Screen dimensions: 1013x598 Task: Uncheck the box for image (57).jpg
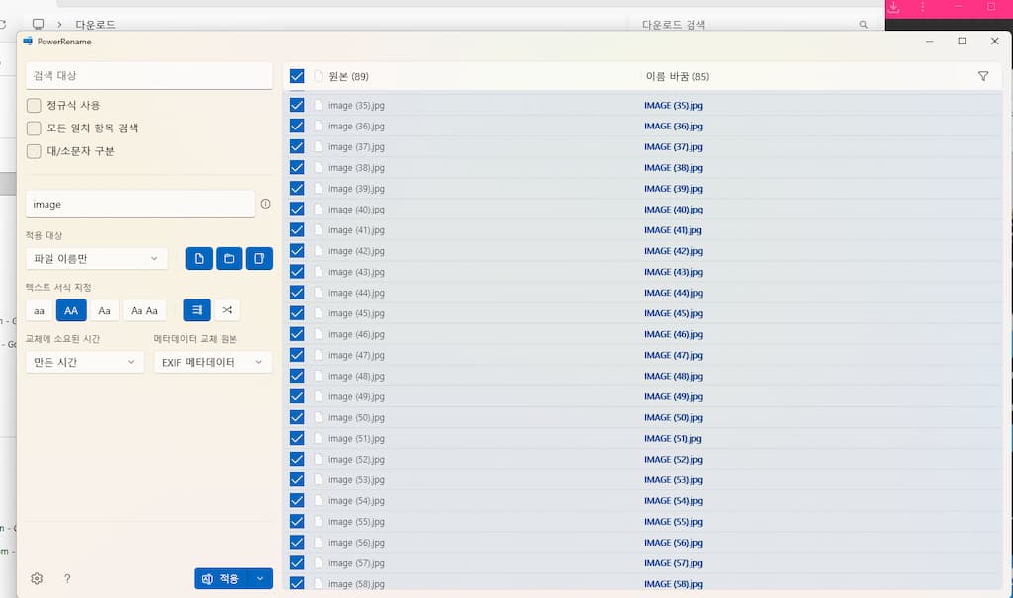click(x=297, y=563)
